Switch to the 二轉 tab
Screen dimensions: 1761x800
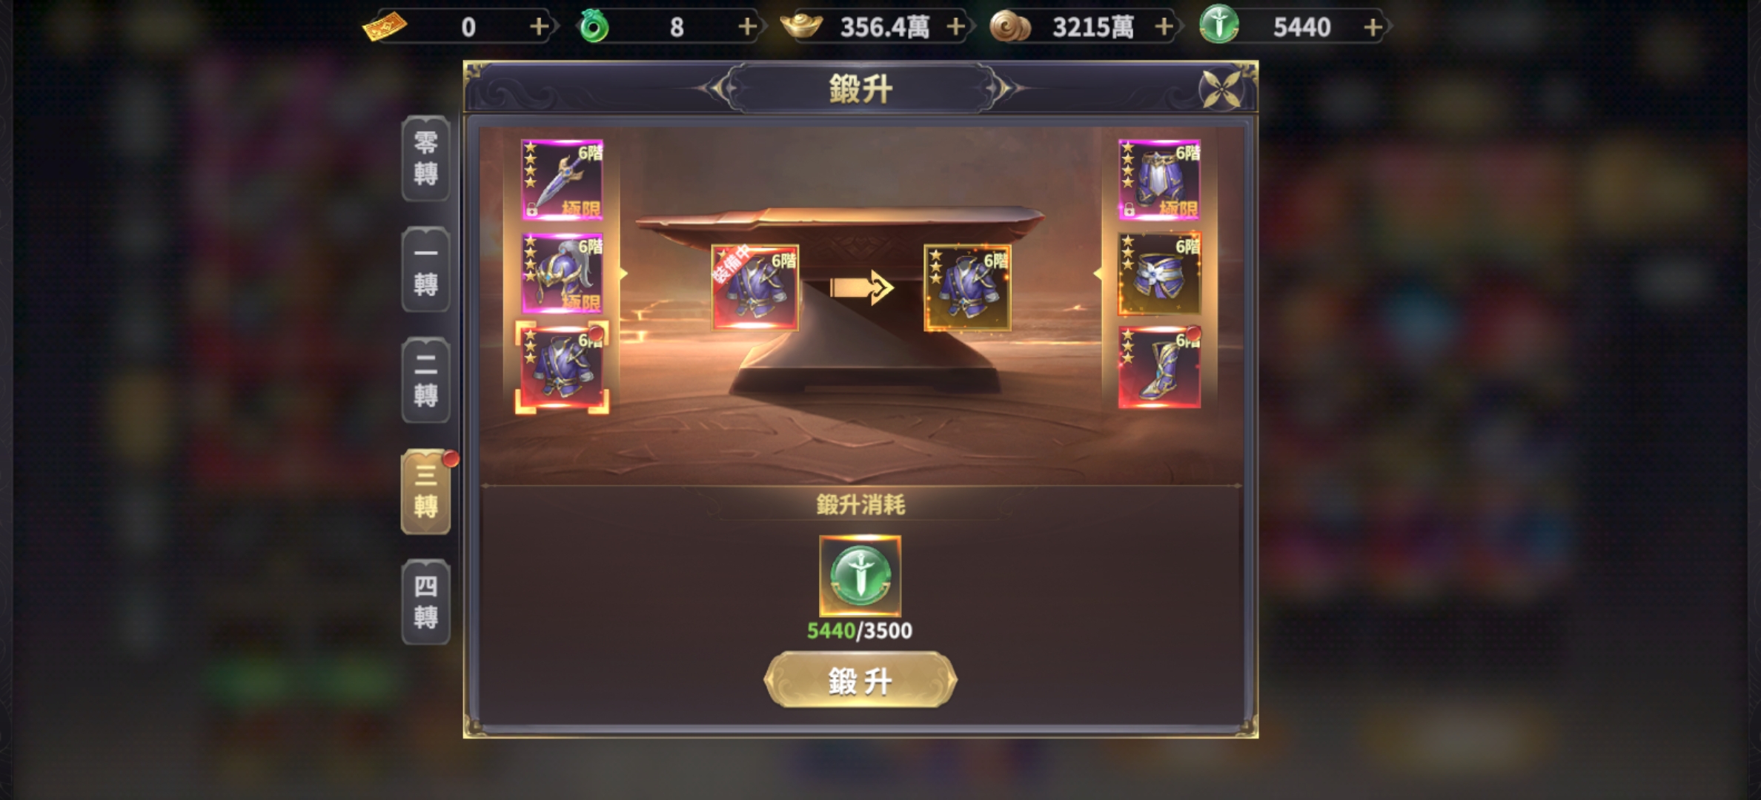coord(425,380)
